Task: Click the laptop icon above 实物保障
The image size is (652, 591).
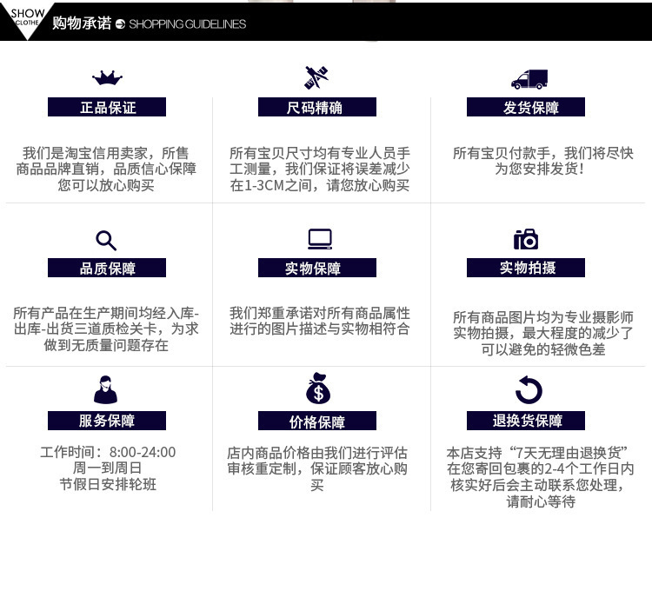Action: [x=320, y=239]
